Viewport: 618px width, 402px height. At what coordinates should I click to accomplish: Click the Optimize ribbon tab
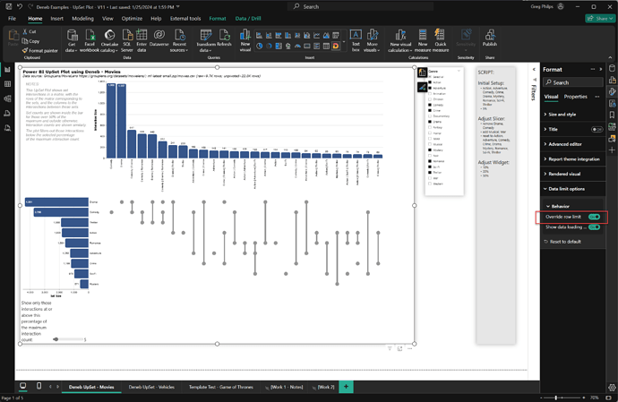[132, 19]
